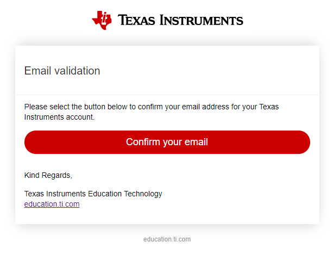Click the word "Confirm" on the red button
The width and height of the screenshot is (334, 254).
click(142, 142)
